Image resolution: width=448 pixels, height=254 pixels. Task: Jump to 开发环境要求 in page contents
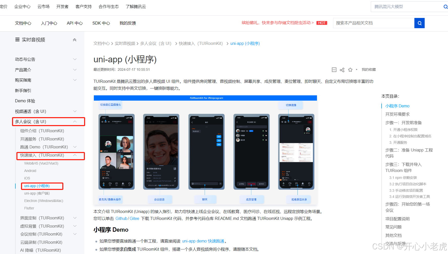click(397, 114)
